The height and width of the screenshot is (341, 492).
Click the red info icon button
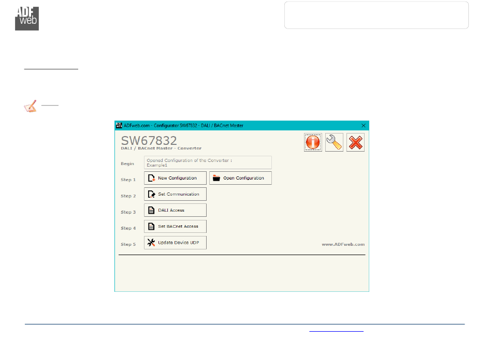coord(313,142)
